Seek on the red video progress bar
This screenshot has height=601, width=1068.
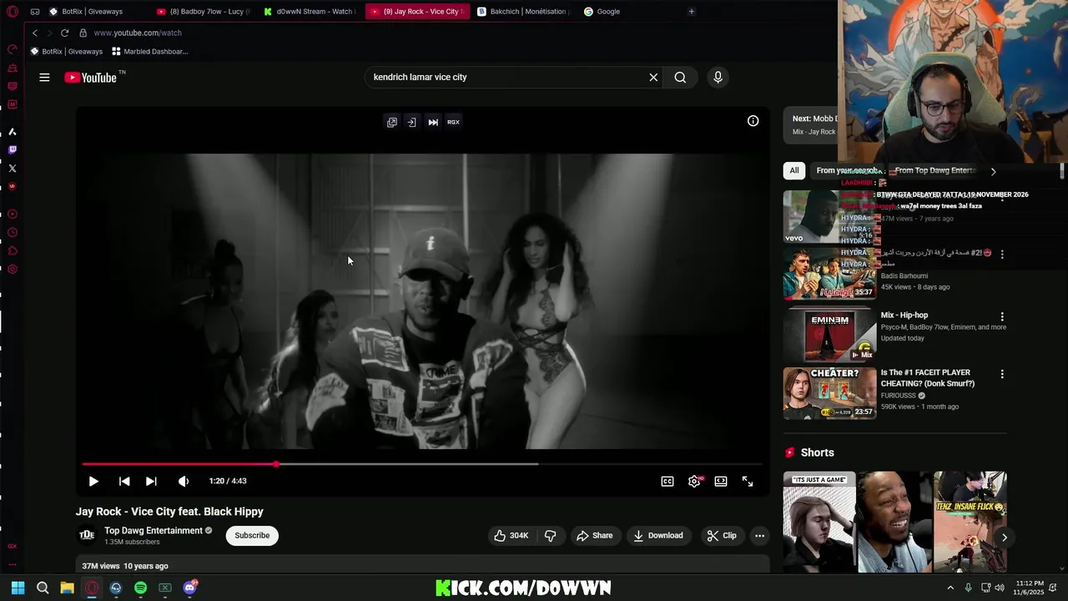click(422, 464)
